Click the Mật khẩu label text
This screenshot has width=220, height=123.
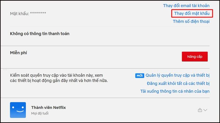[x=19, y=14]
